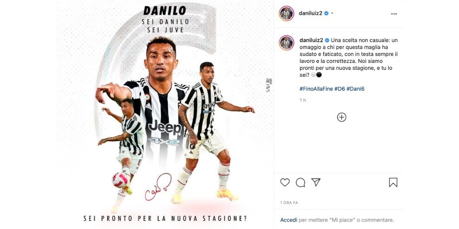Image resolution: width=459 pixels, height=229 pixels.
Task: Save post with bookmark icon
Action: point(393,183)
